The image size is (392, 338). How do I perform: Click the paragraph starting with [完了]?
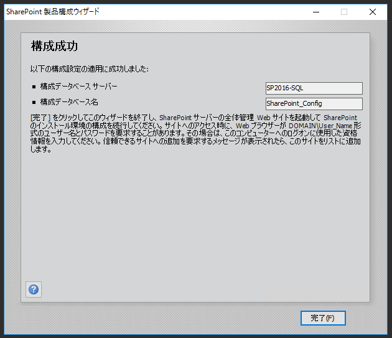coord(196,133)
